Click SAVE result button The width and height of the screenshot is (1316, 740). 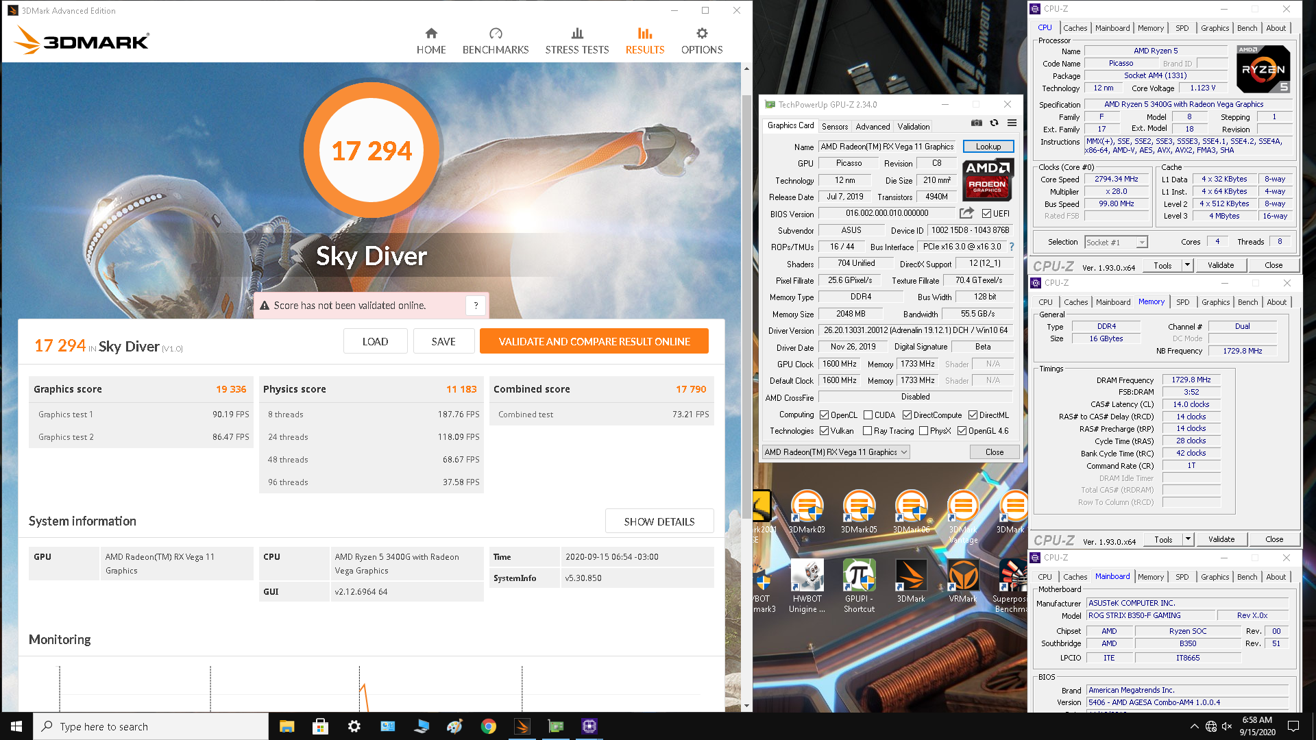pos(443,341)
